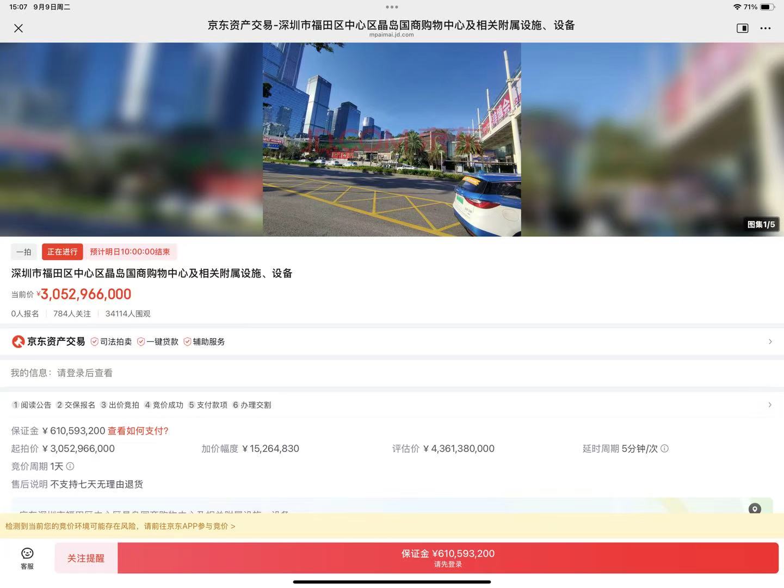Image resolution: width=784 pixels, height=588 pixels.
Task: Tap the 辅助服务 check badge
Action: click(x=204, y=341)
